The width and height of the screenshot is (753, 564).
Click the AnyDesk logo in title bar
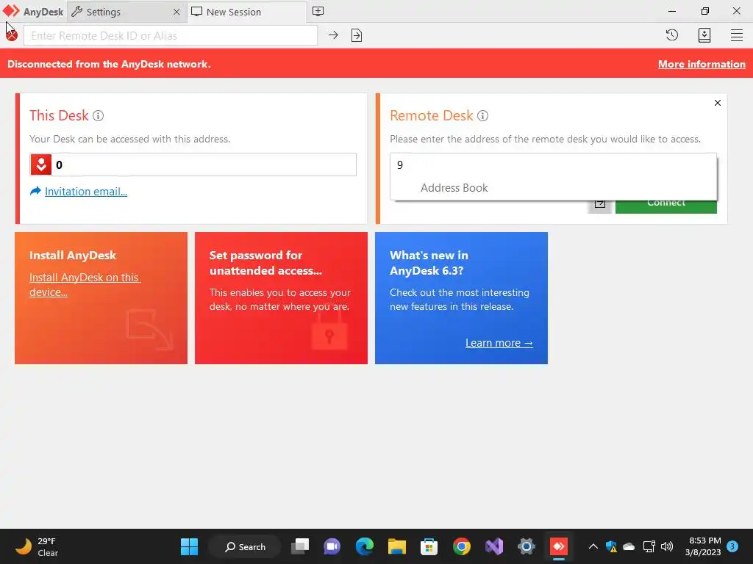tap(11, 11)
